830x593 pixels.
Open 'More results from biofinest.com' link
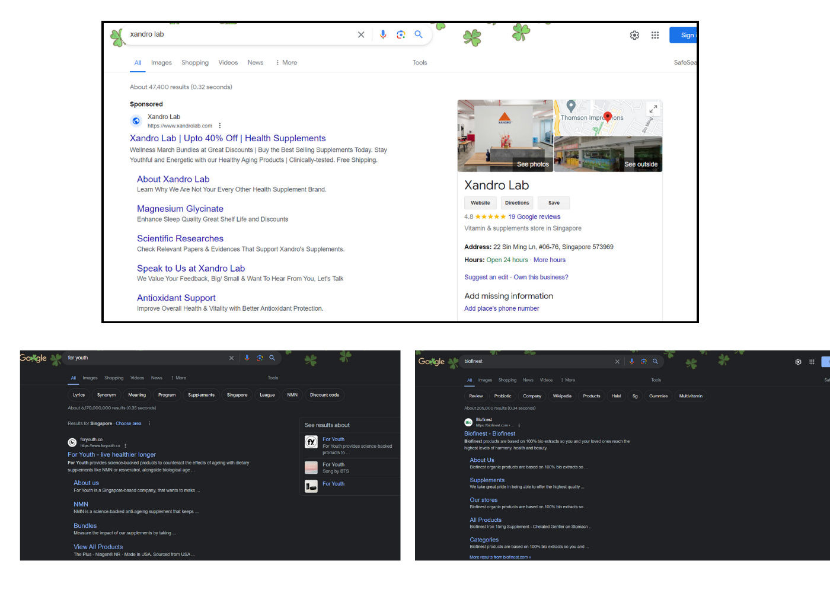pos(500,557)
